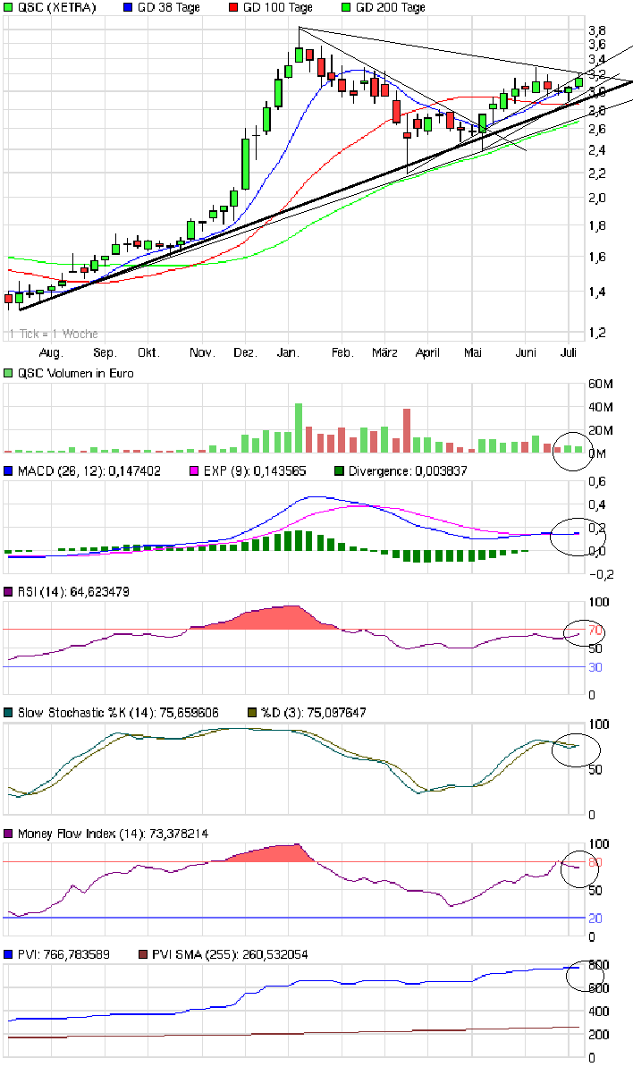The width and height of the screenshot is (633, 1067).
Task: Click the 'Aug.' month label on time axis
Action: pyautogui.click(x=53, y=352)
